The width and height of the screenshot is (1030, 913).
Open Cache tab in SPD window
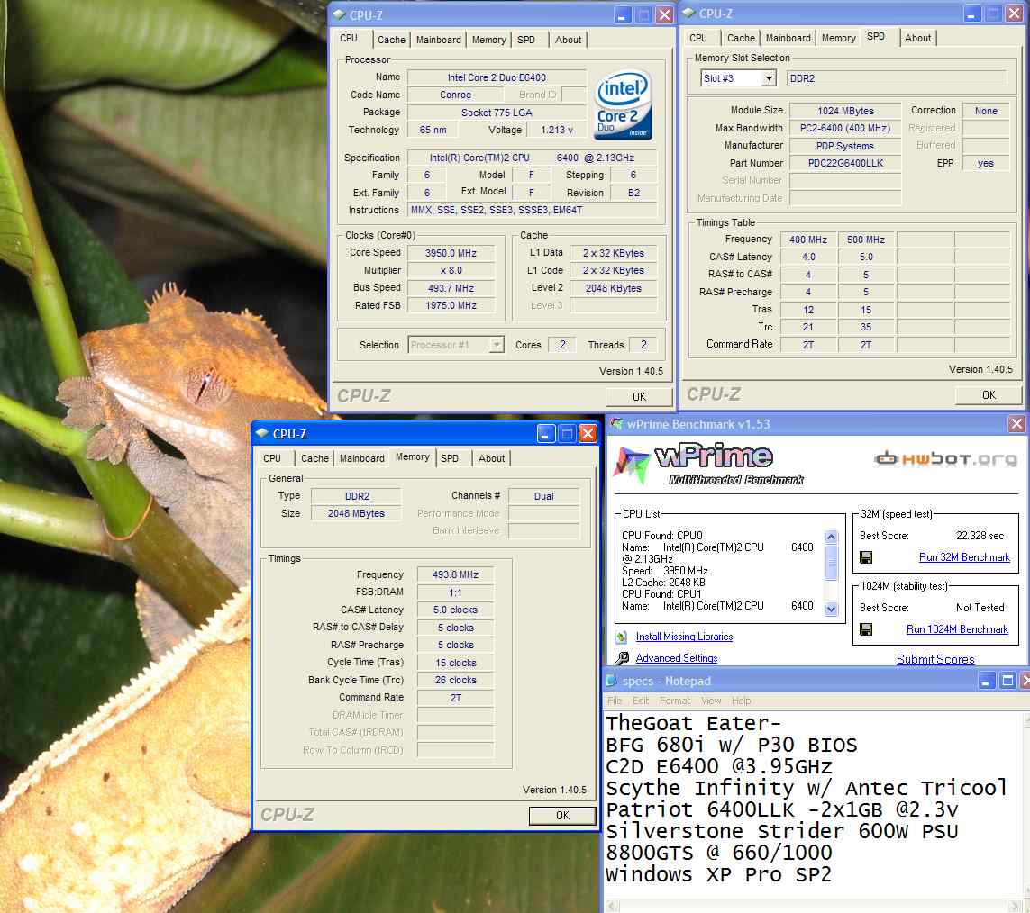pos(741,38)
